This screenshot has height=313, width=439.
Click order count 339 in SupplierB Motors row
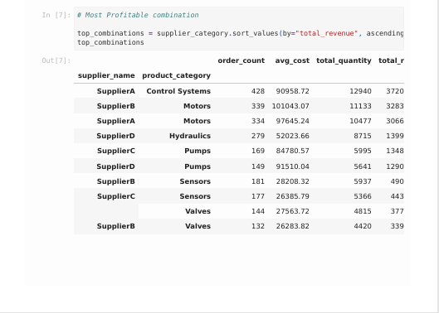(258, 106)
